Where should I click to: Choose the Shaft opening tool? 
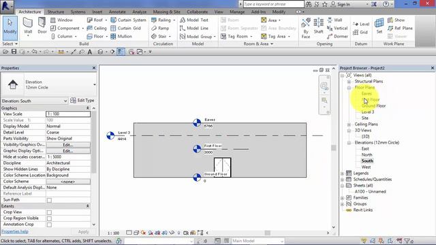point(318,27)
